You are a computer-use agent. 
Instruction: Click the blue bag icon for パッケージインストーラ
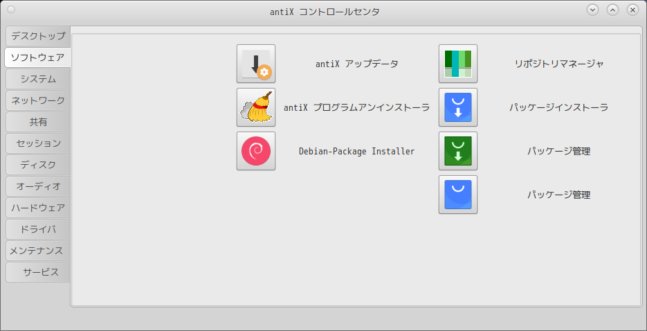pyautogui.click(x=458, y=107)
